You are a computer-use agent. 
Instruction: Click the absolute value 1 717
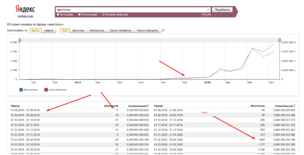click(x=261, y=145)
